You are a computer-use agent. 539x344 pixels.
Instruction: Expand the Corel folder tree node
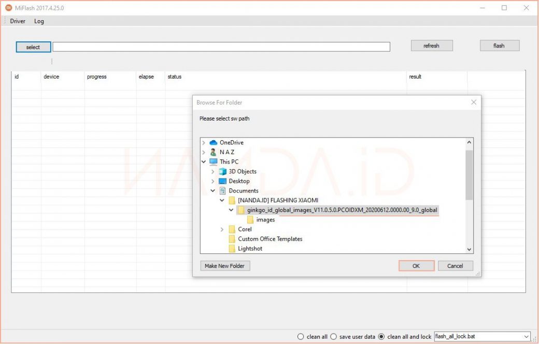tap(222, 229)
